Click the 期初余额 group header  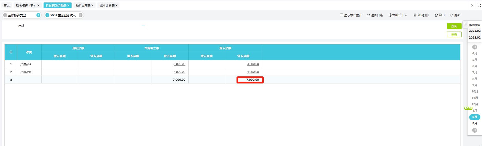click(x=78, y=48)
